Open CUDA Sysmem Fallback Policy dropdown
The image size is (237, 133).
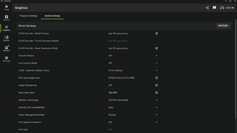pyautogui.click(x=157, y=70)
